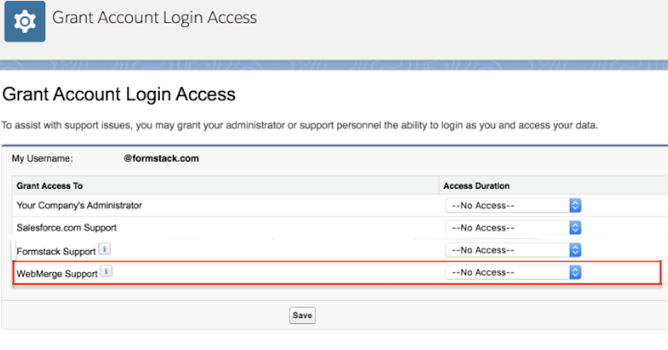The height and width of the screenshot is (350, 668).
Task: Click the Grant Access To column header
Action: click(x=49, y=186)
